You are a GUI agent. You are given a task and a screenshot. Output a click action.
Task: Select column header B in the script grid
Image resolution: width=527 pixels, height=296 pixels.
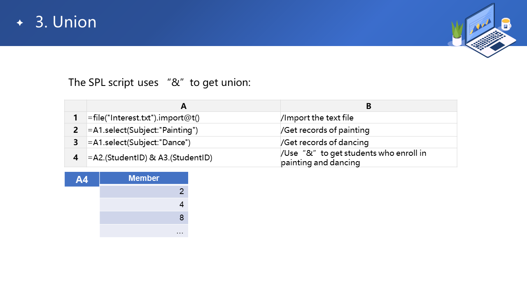coord(368,106)
